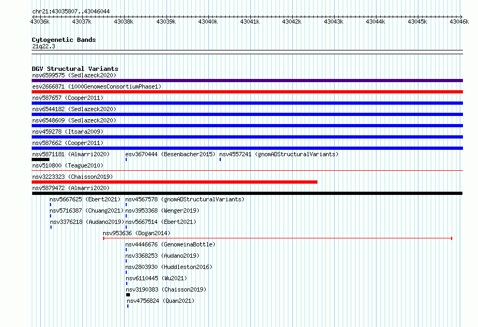Open nsv953636 (Dogan2014) label
Image resolution: width=478 pixels, height=327 pixels.
(x=136, y=233)
